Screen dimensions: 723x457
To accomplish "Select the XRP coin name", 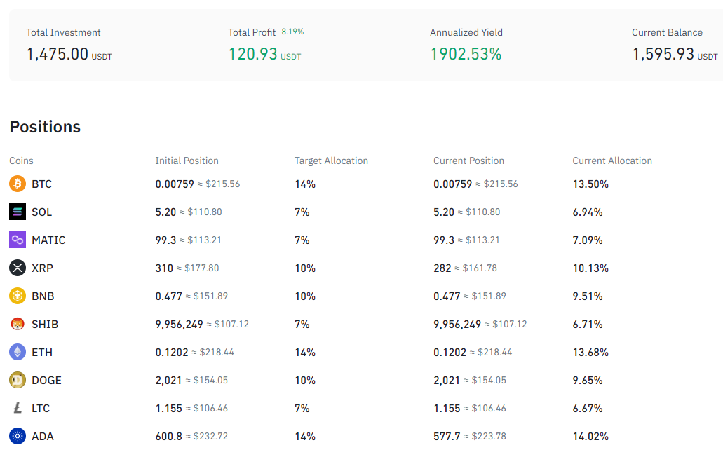I will coord(42,268).
